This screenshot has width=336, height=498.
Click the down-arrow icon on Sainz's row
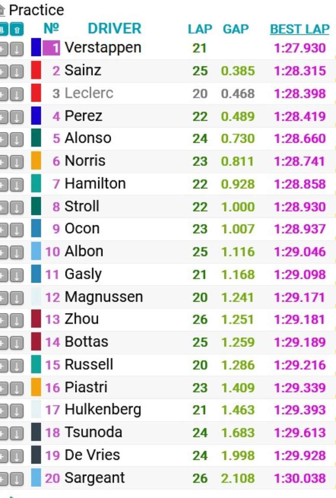(16, 71)
